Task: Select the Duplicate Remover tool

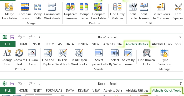Action: point(71,11)
